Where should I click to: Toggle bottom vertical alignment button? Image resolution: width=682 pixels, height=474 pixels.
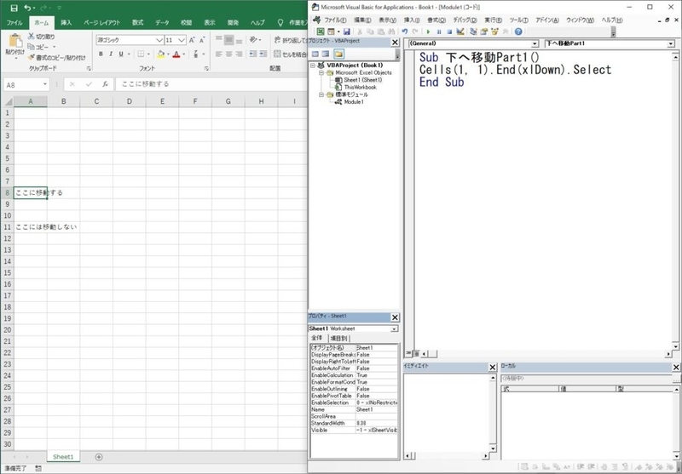(240, 40)
